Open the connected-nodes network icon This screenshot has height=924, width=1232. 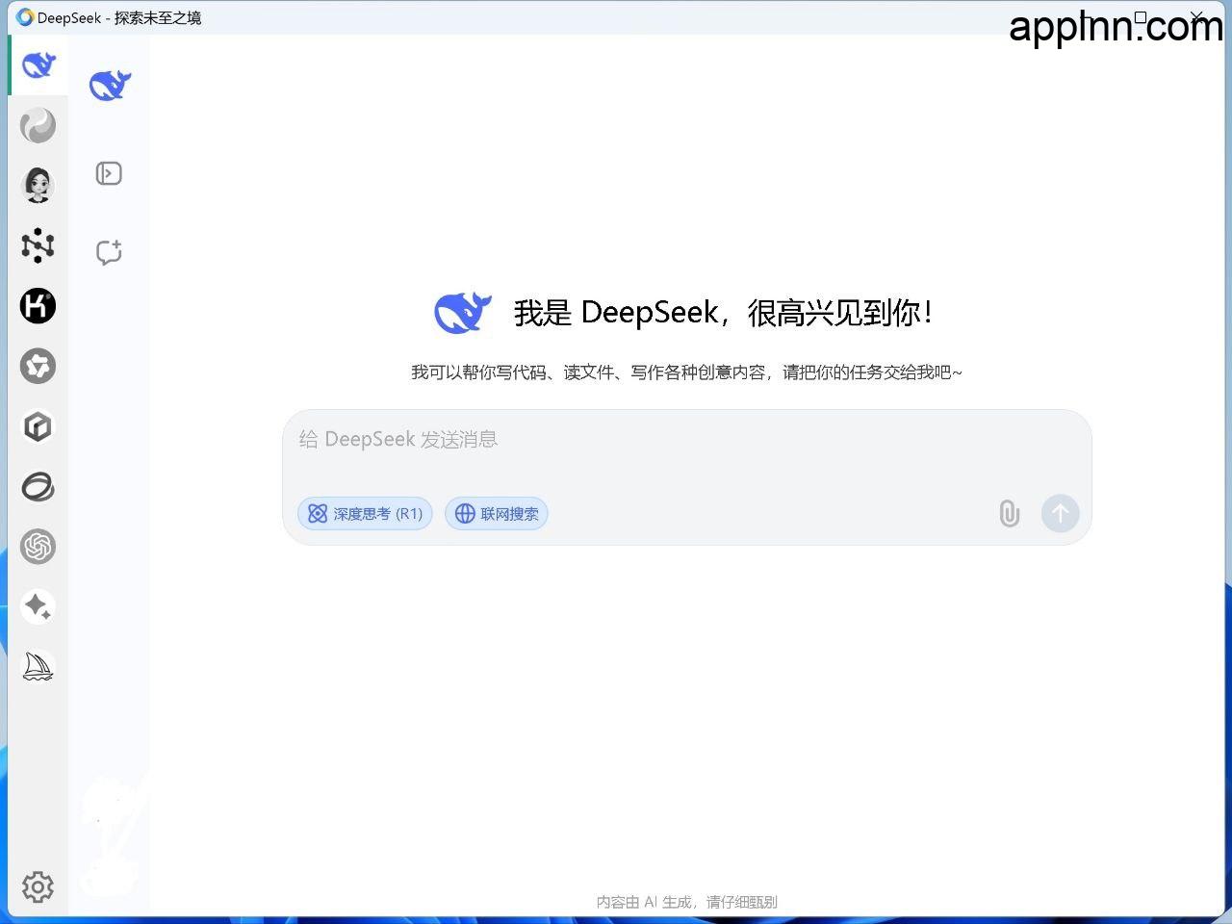point(38,245)
